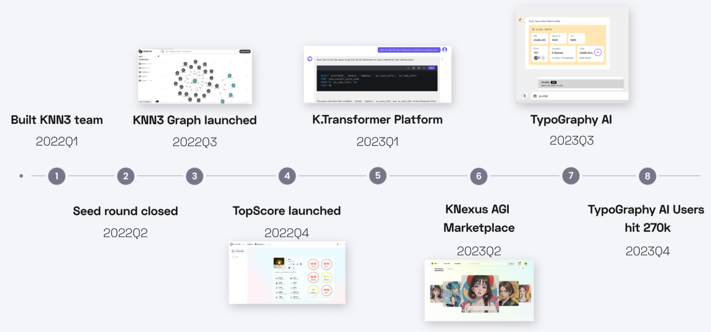Image resolution: width=711 pixels, height=332 pixels.
Task: Click the 'Seed round closed' heading
Action: (x=125, y=211)
